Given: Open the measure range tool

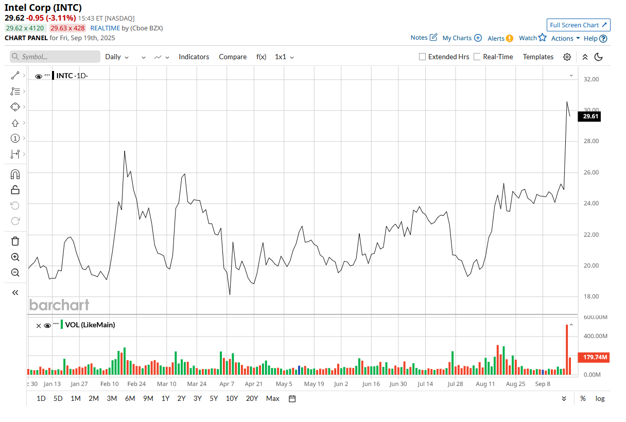Looking at the screenshot, I should point(15,154).
